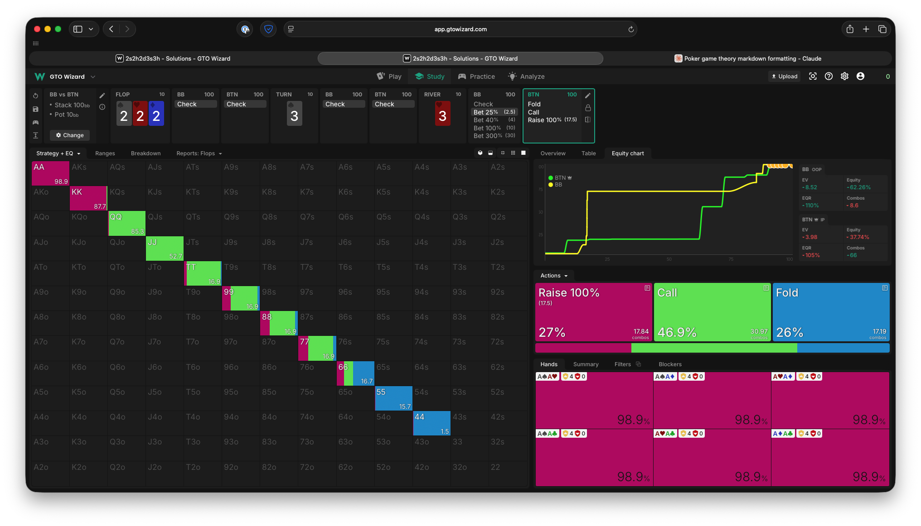The height and width of the screenshot is (526, 921).
Task: Click pencil icon beside BB vs BTN
Action: 102,96
